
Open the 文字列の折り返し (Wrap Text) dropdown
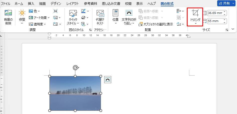(x=129, y=17)
